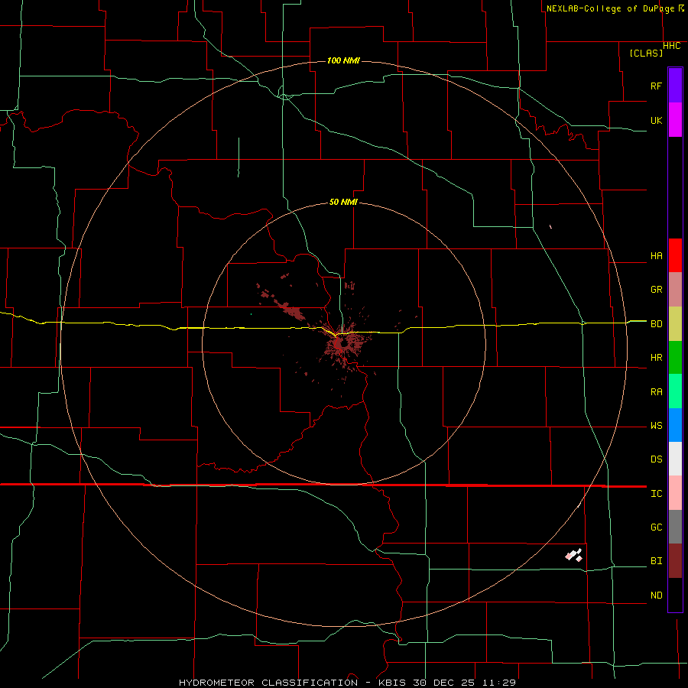Click the pink ice crystal echo at southeast
Viewport: 688px width, 688px height.
pos(573,555)
